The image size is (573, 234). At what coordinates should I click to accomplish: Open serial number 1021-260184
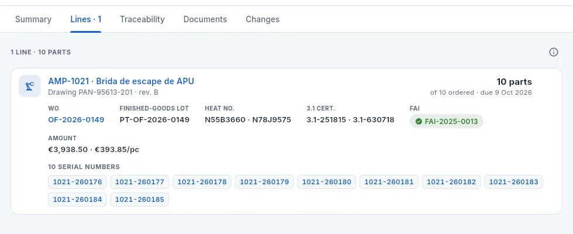pyautogui.click(x=77, y=199)
